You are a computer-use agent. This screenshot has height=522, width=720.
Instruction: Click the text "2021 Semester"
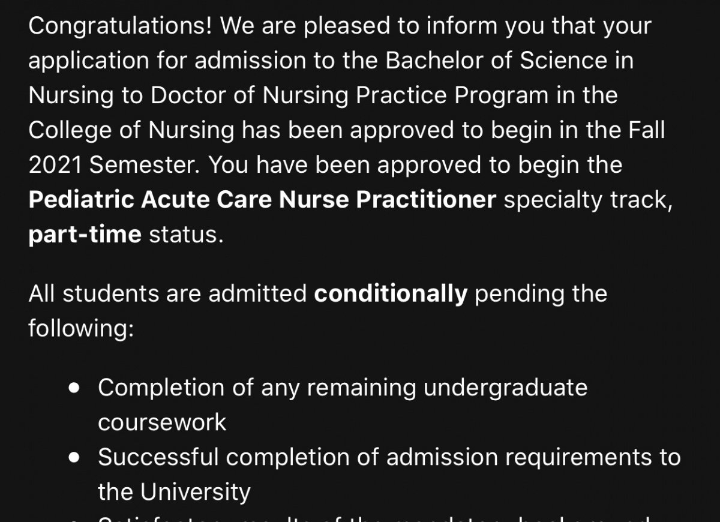(x=114, y=165)
